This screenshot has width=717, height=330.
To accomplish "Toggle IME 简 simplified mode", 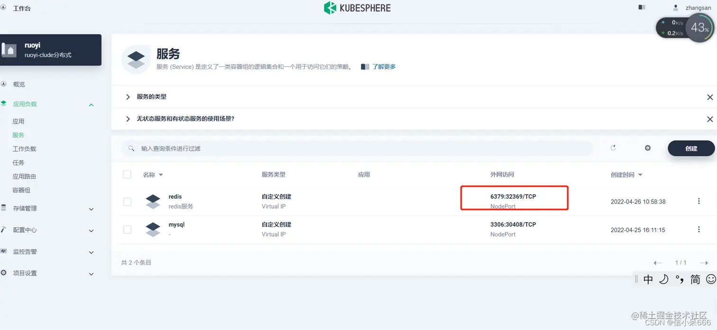I will pos(695,279).
